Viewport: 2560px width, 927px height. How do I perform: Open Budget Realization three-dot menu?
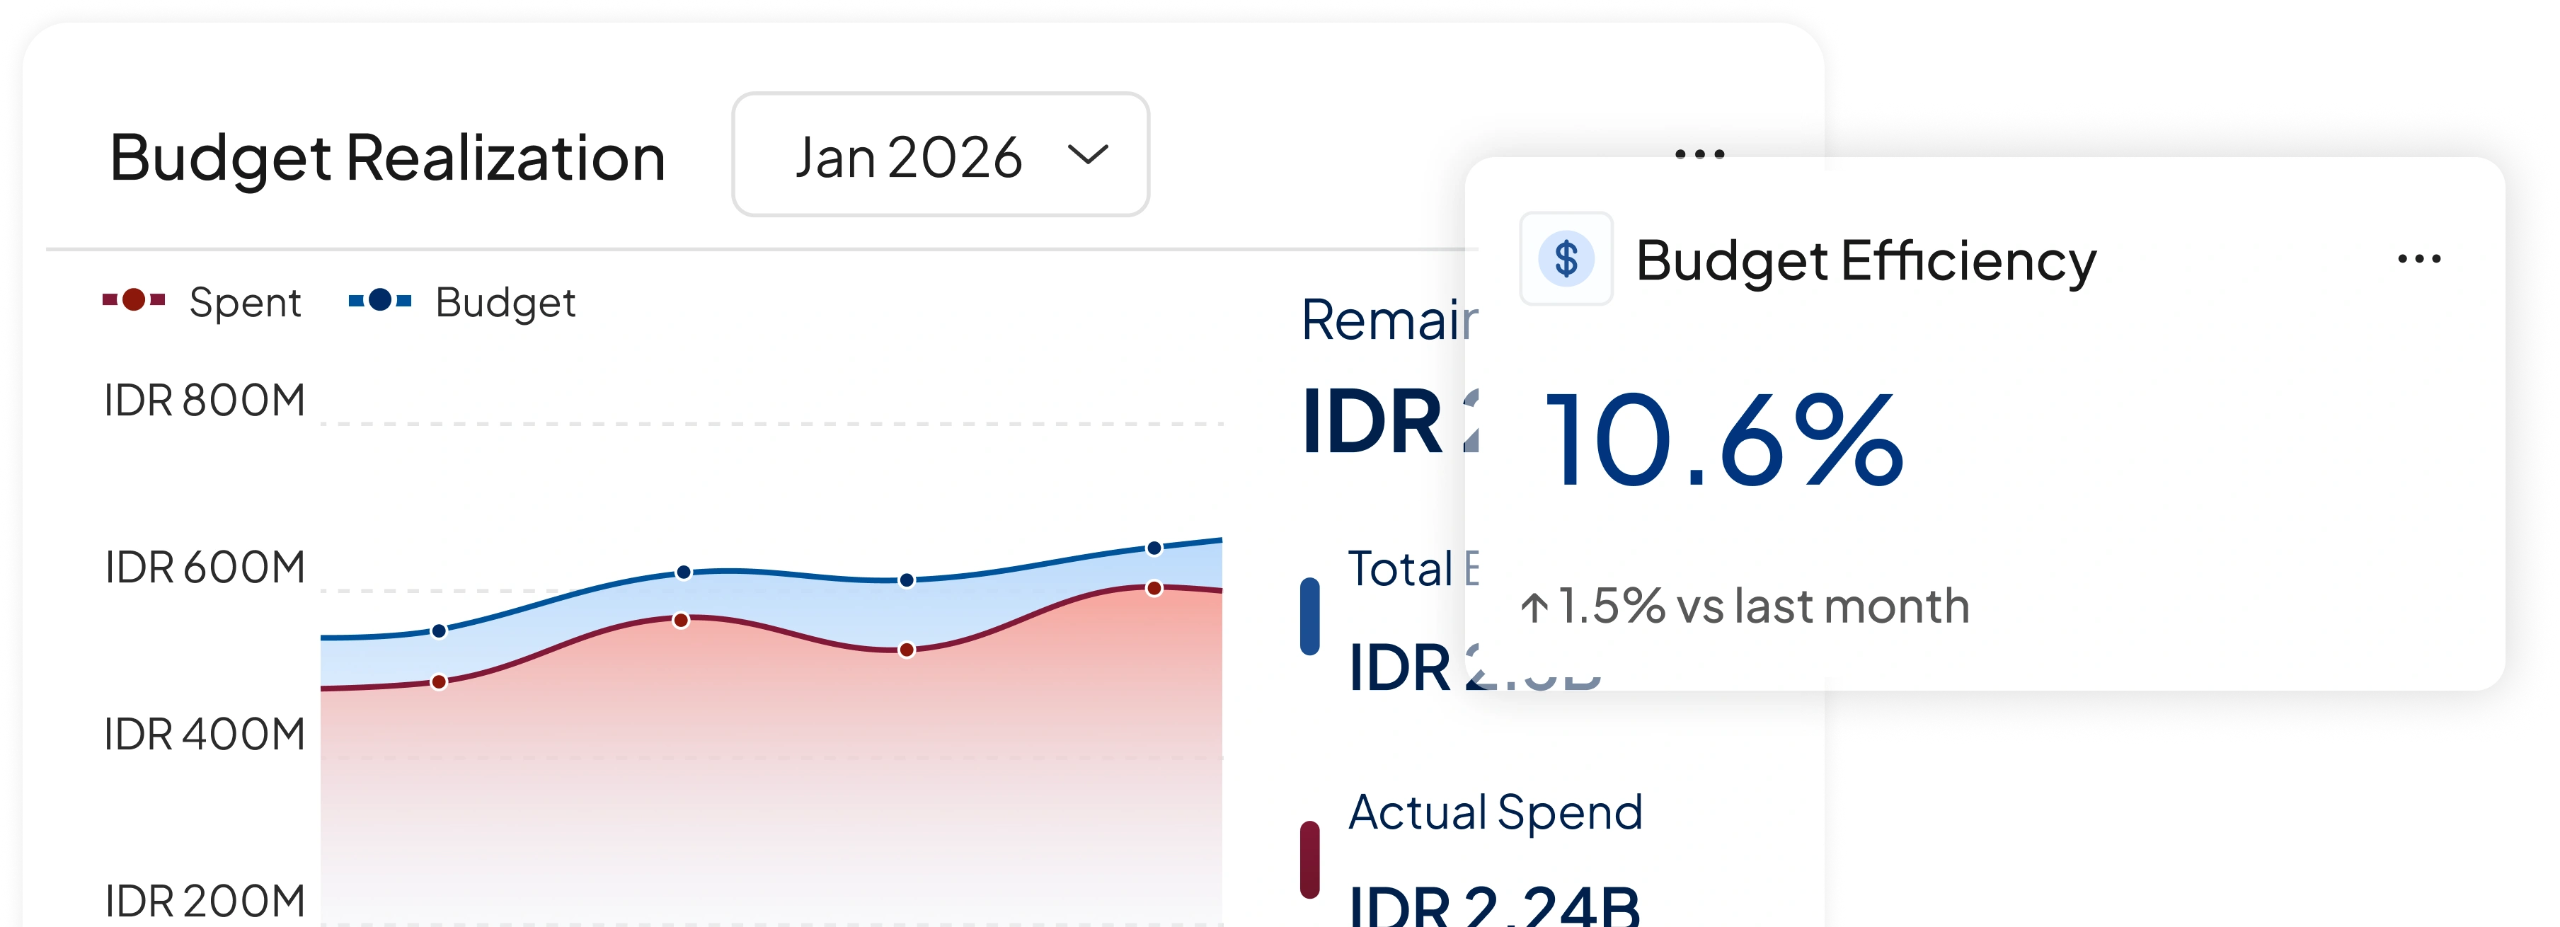pyautogui.click(x=1699, y=154)
